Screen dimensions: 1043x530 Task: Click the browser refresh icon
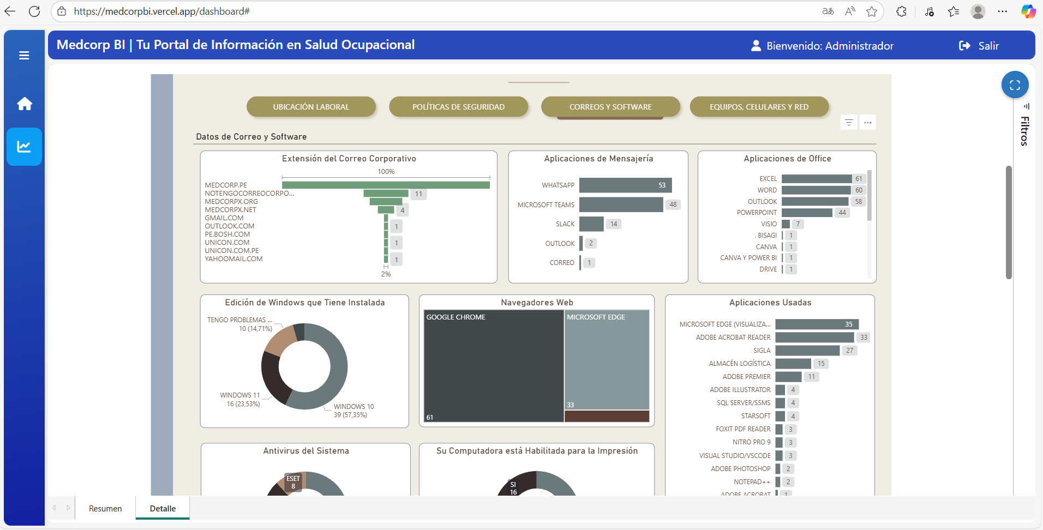pyautogui.click(x=34, y=11)
